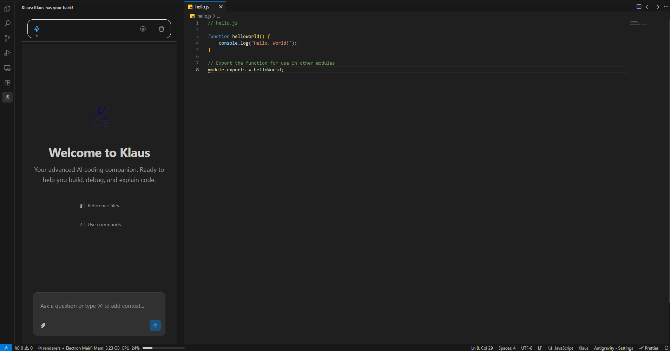
Task: Click the lightning bolt icon in Klaus panel
Action: click(37, 29)
